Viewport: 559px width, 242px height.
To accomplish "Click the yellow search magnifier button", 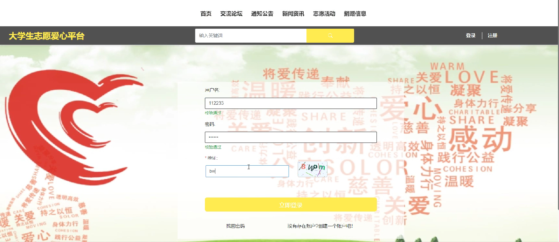I will point(330,36).
